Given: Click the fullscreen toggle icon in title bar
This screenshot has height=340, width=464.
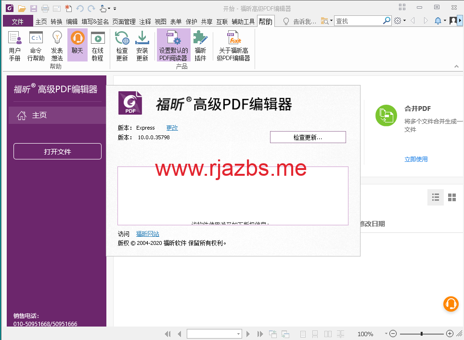Looking at the screenshot, I should 402,7.
